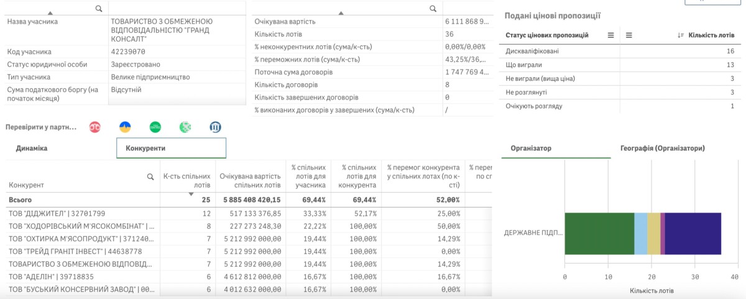Select competitor ТОВ "ДІДЖИТЕЛ" row

[56, 213]
